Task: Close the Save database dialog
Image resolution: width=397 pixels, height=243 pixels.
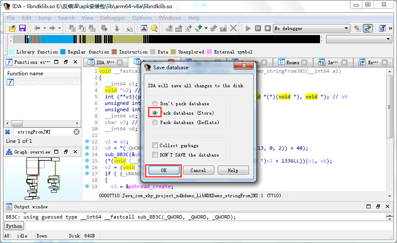Action: pyautogui.click(x=243, y=65)
